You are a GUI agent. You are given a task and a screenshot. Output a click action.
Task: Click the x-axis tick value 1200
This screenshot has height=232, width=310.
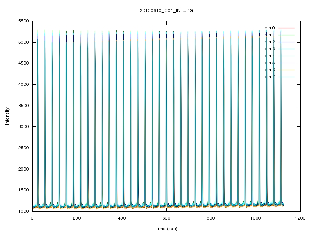coord(300,218)
